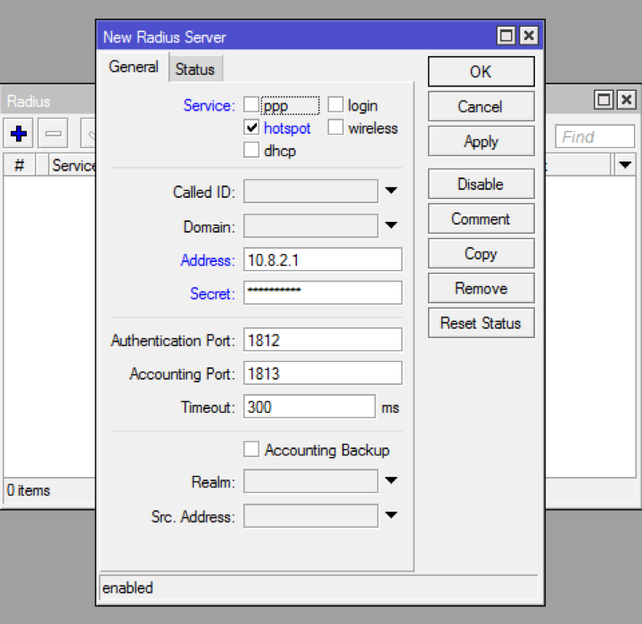Image resolution: width=642 pixels, height=624 pixels.
Task: Expand the Called ID dropdown arrow
Action: [391, 192]
